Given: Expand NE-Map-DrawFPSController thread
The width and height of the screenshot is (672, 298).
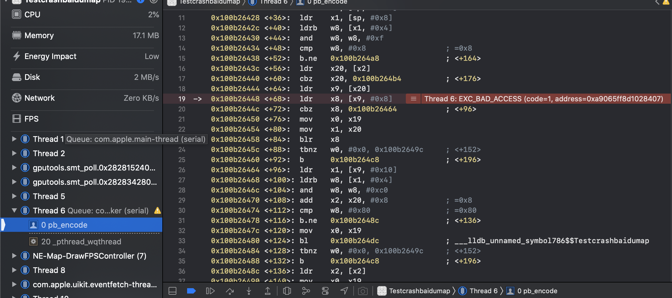Looking at the screenshot, I should click(14, 256).
